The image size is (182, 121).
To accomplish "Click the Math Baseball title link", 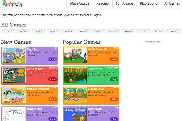I will coord(97,49).
